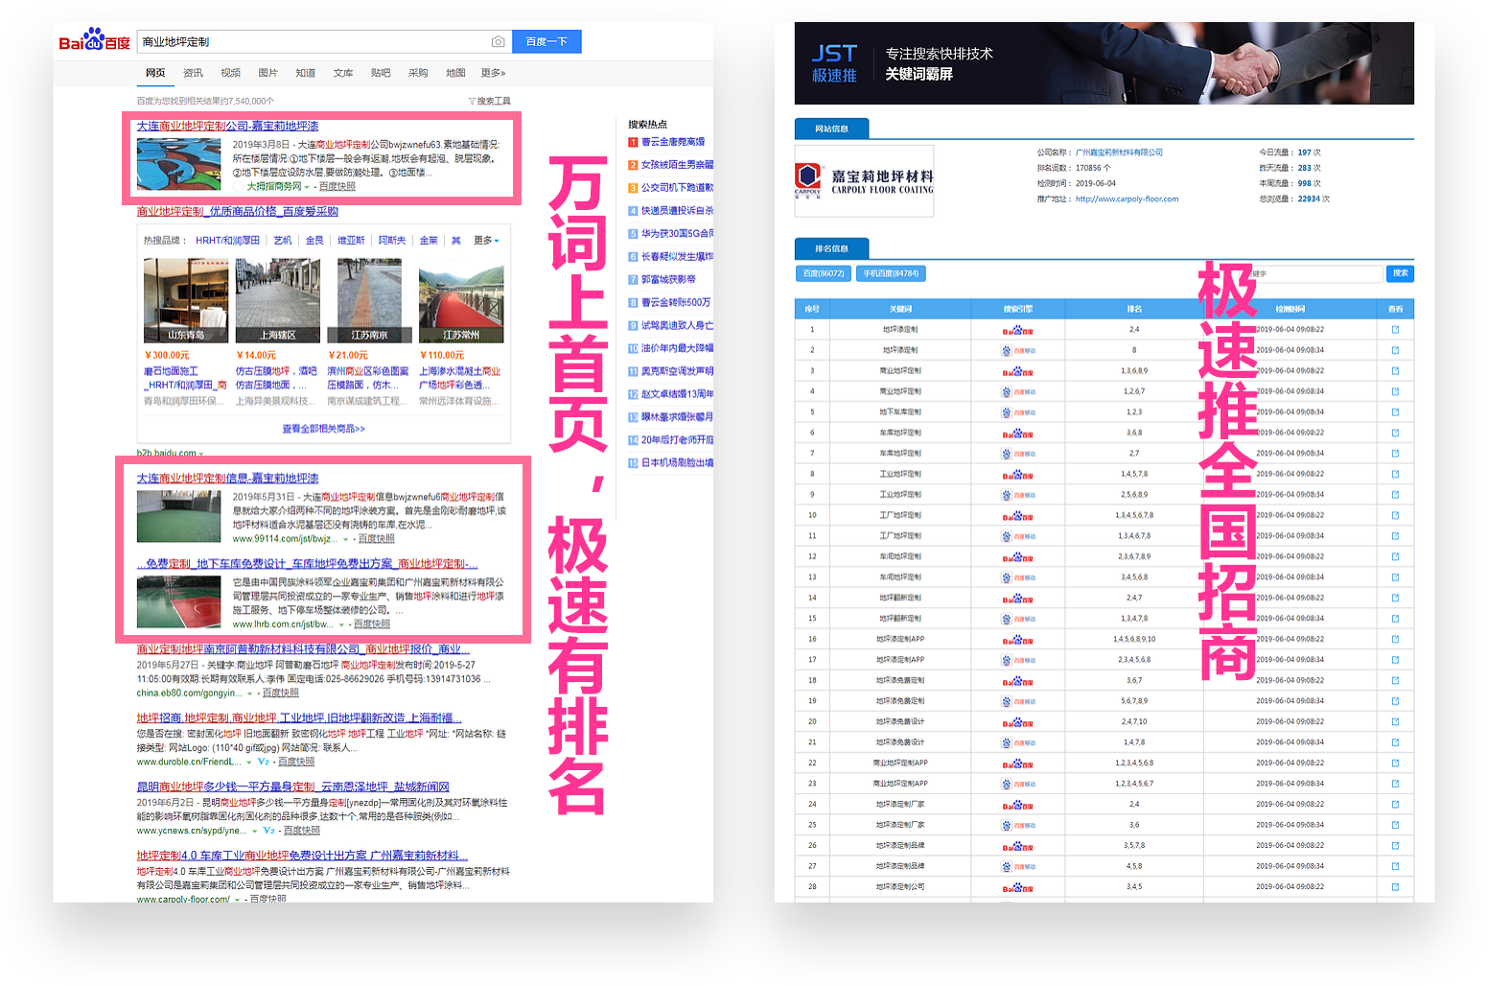Click the V2 credibility badge beside www.duroble.cn

pyautogui.click(x=264, y=762)
